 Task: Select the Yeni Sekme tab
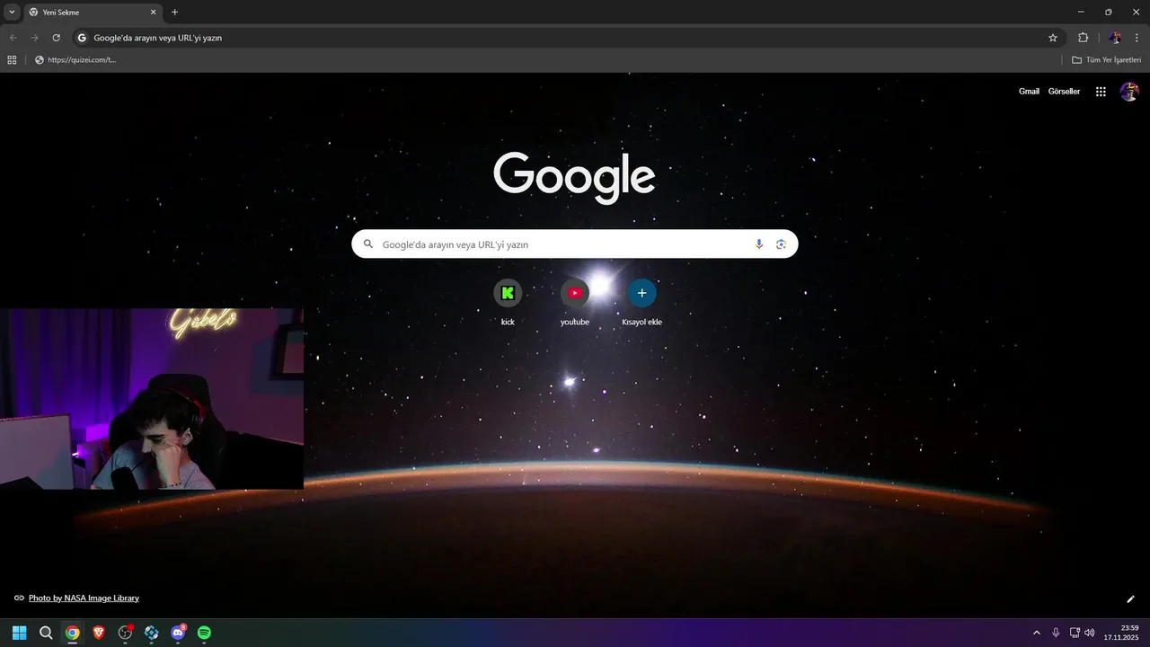point(93,13)
